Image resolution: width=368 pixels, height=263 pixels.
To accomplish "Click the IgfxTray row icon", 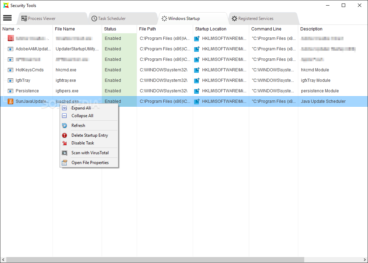I will point(11,80).
